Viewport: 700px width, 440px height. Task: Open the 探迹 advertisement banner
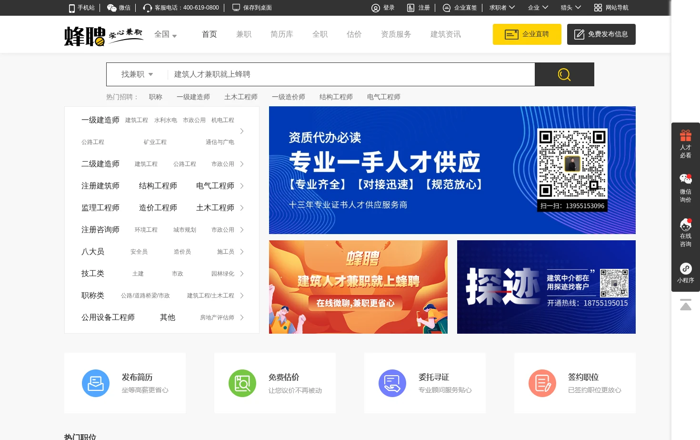tap(546, 287)
